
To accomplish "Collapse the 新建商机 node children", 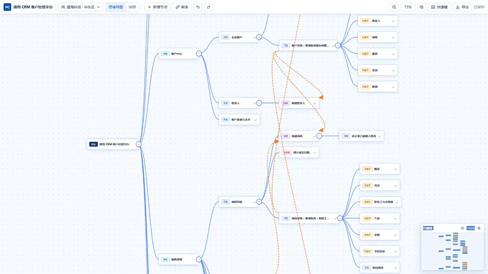I will [x=319, y=136].
